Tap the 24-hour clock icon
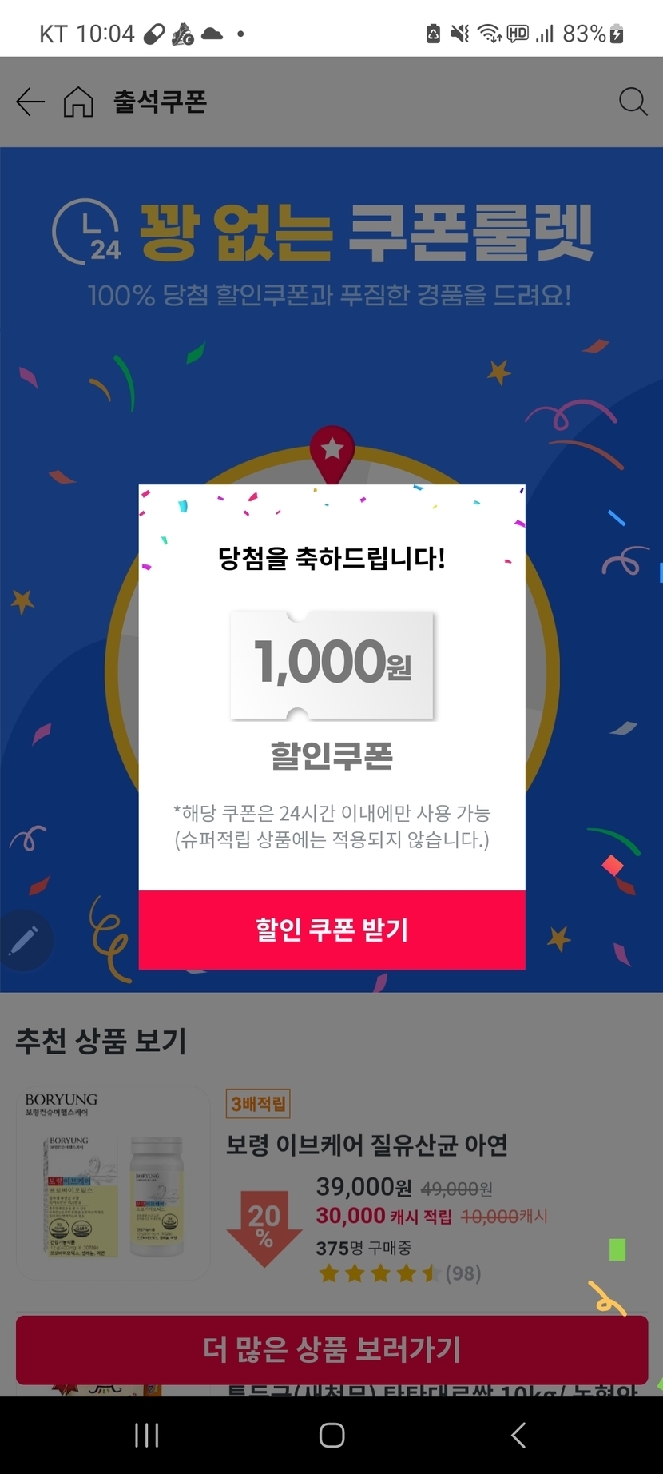Screen dimensions: 663x1474 (x=86, y=231)
